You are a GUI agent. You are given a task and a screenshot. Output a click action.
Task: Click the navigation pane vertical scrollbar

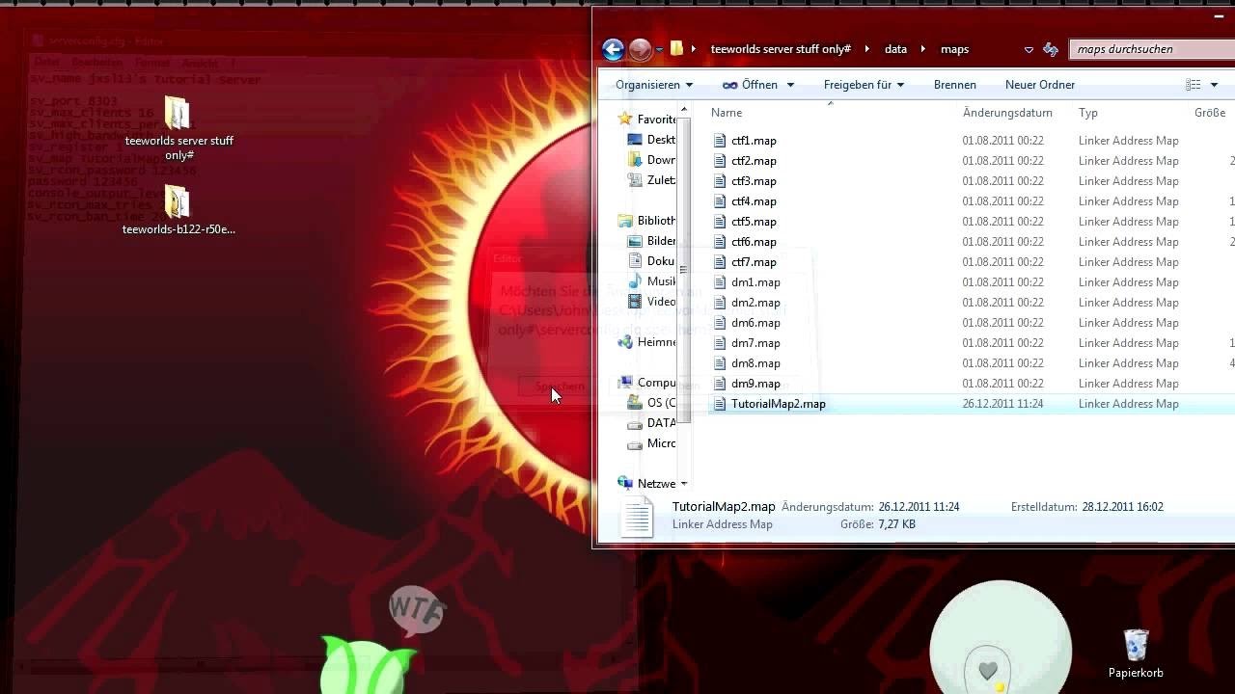pyautogui.click(x=684, y=270)
